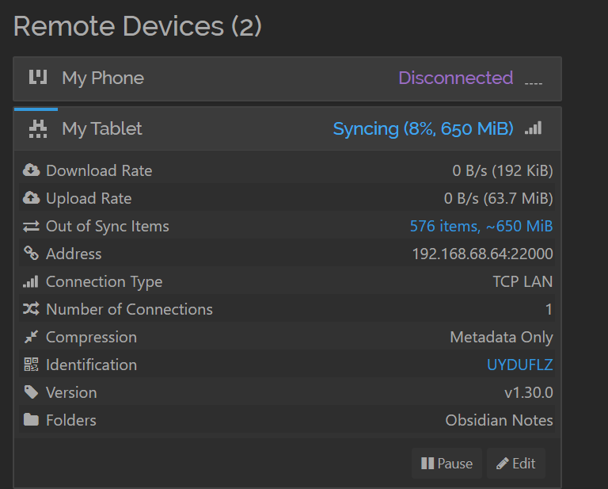Pause syncing with My Tablet
Viewport: 608px width, 489px height.
[x=446, y=464]
